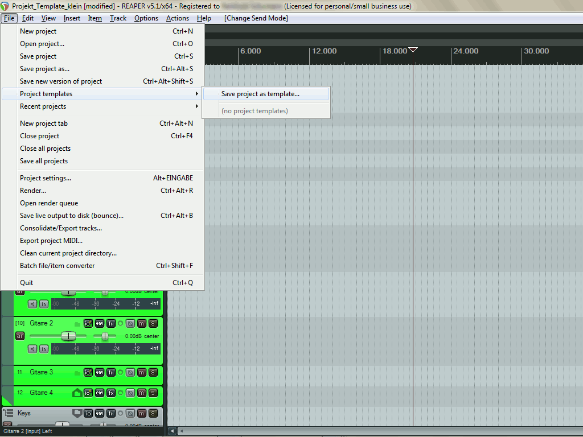Click the speaker icon on the track above Gitarre 2
The width and height of the screenshot is (583, 437).
coord(32,304)
